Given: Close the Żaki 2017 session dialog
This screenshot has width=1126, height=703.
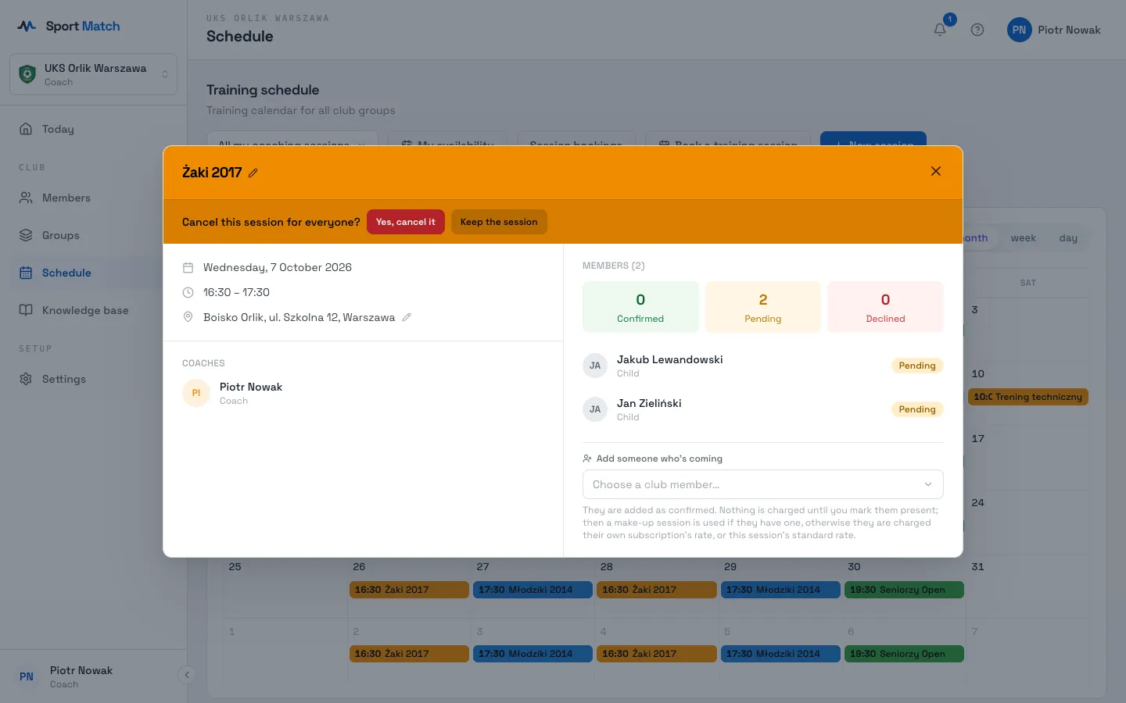Looking at the screenshot, I should (936, 171).
